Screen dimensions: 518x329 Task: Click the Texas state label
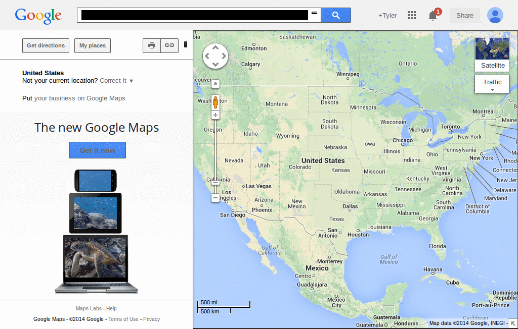pyautogui.click(x=336, y=219)
